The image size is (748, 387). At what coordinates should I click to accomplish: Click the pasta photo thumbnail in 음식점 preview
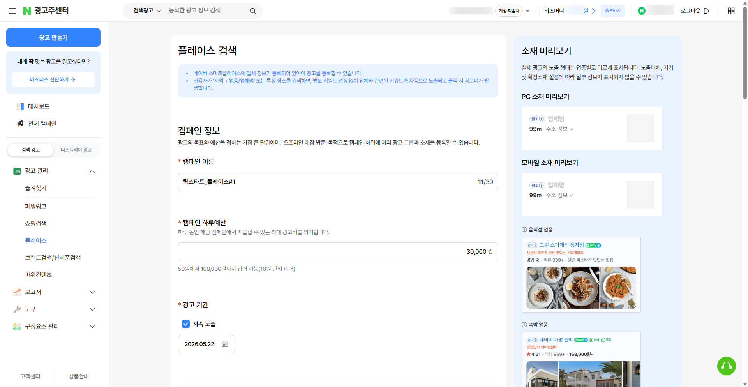[581, 288]
